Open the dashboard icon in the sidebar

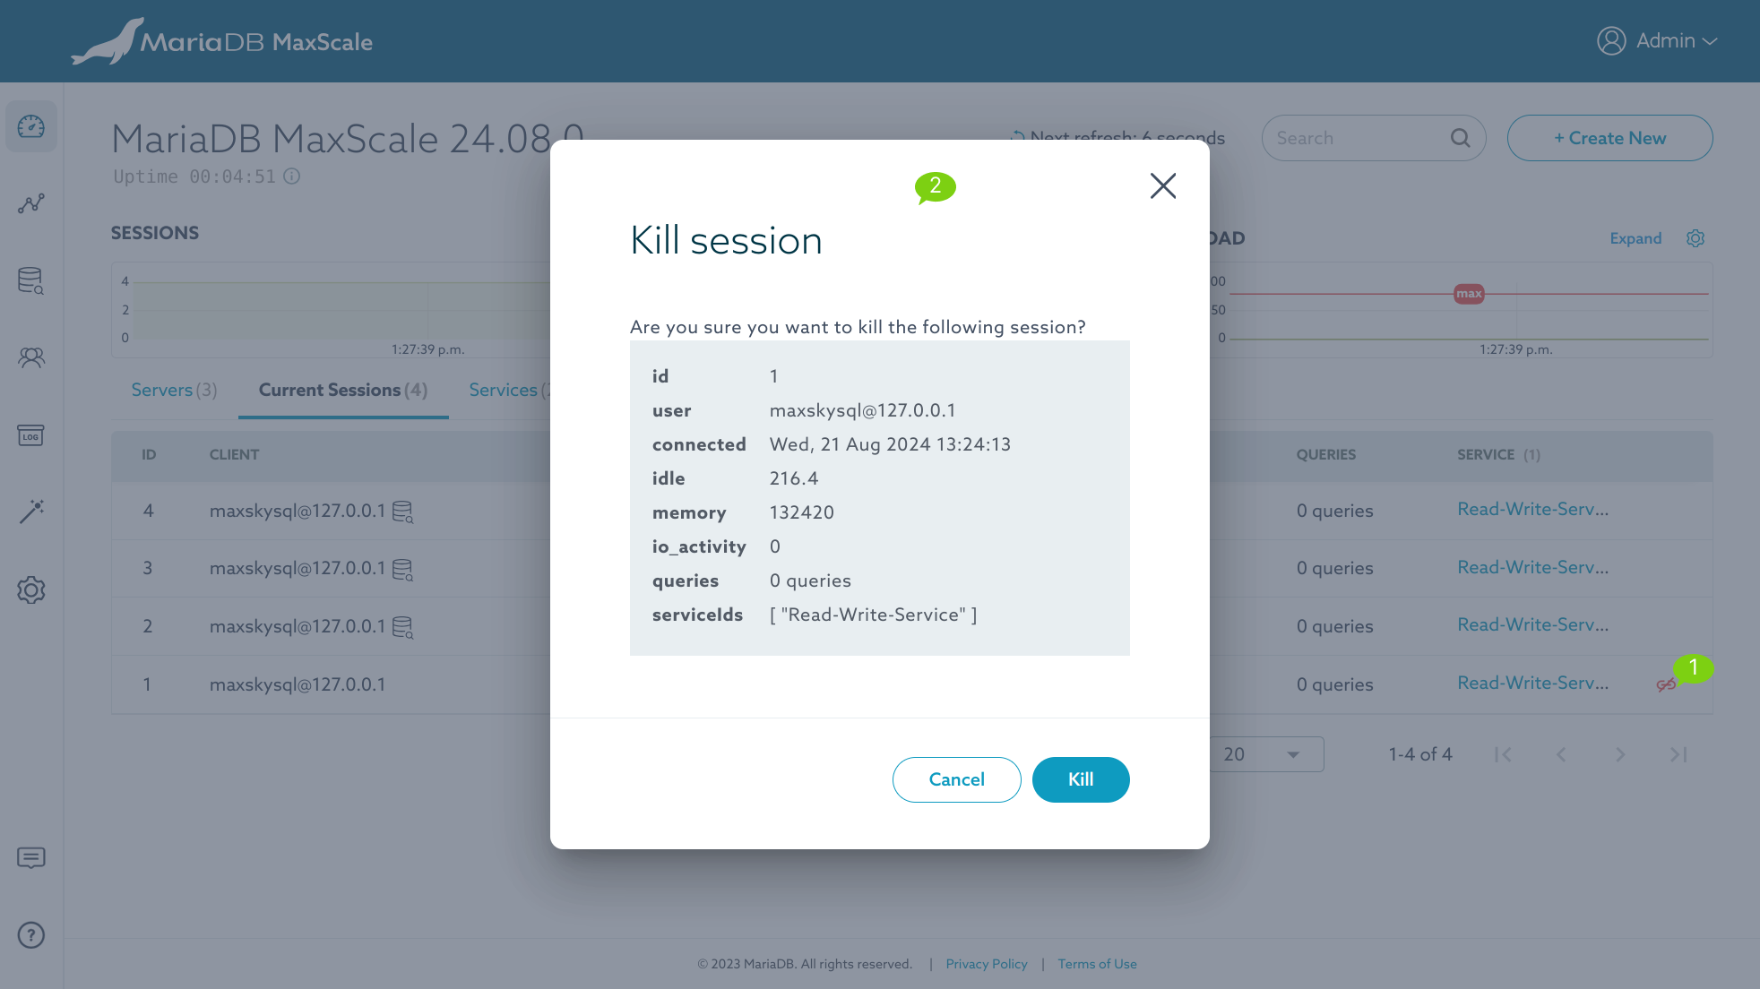(31, 126)
